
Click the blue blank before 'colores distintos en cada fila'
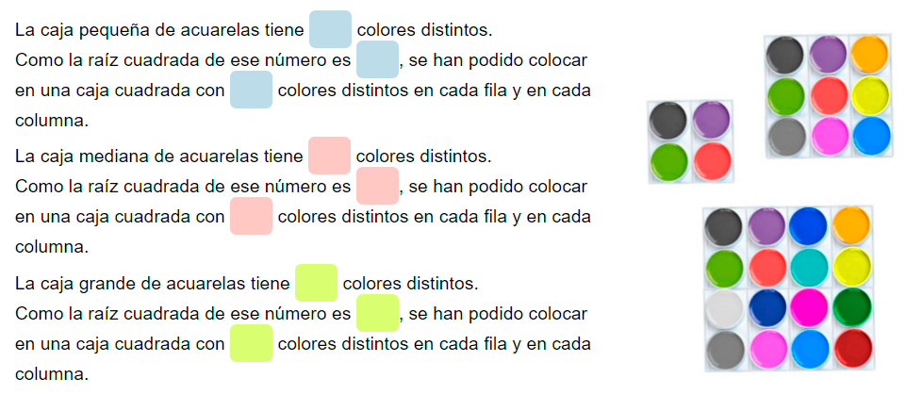(x=251, y=91)
